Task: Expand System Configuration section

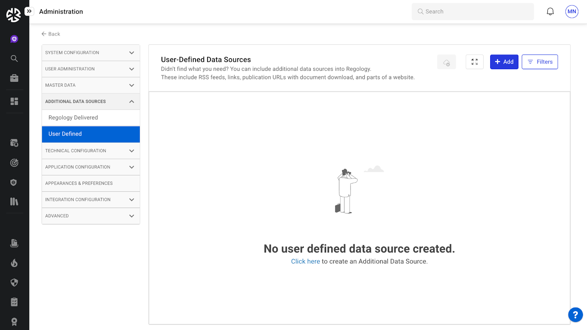Action: [x=91, y=53]
